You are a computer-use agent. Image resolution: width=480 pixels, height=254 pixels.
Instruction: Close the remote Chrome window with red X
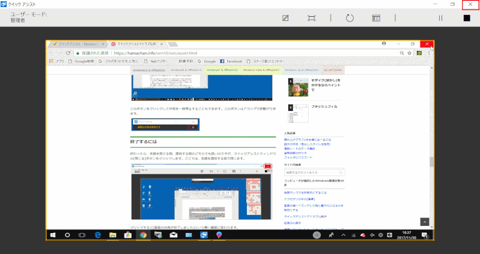pyautogui.click(x=427, y=44)
